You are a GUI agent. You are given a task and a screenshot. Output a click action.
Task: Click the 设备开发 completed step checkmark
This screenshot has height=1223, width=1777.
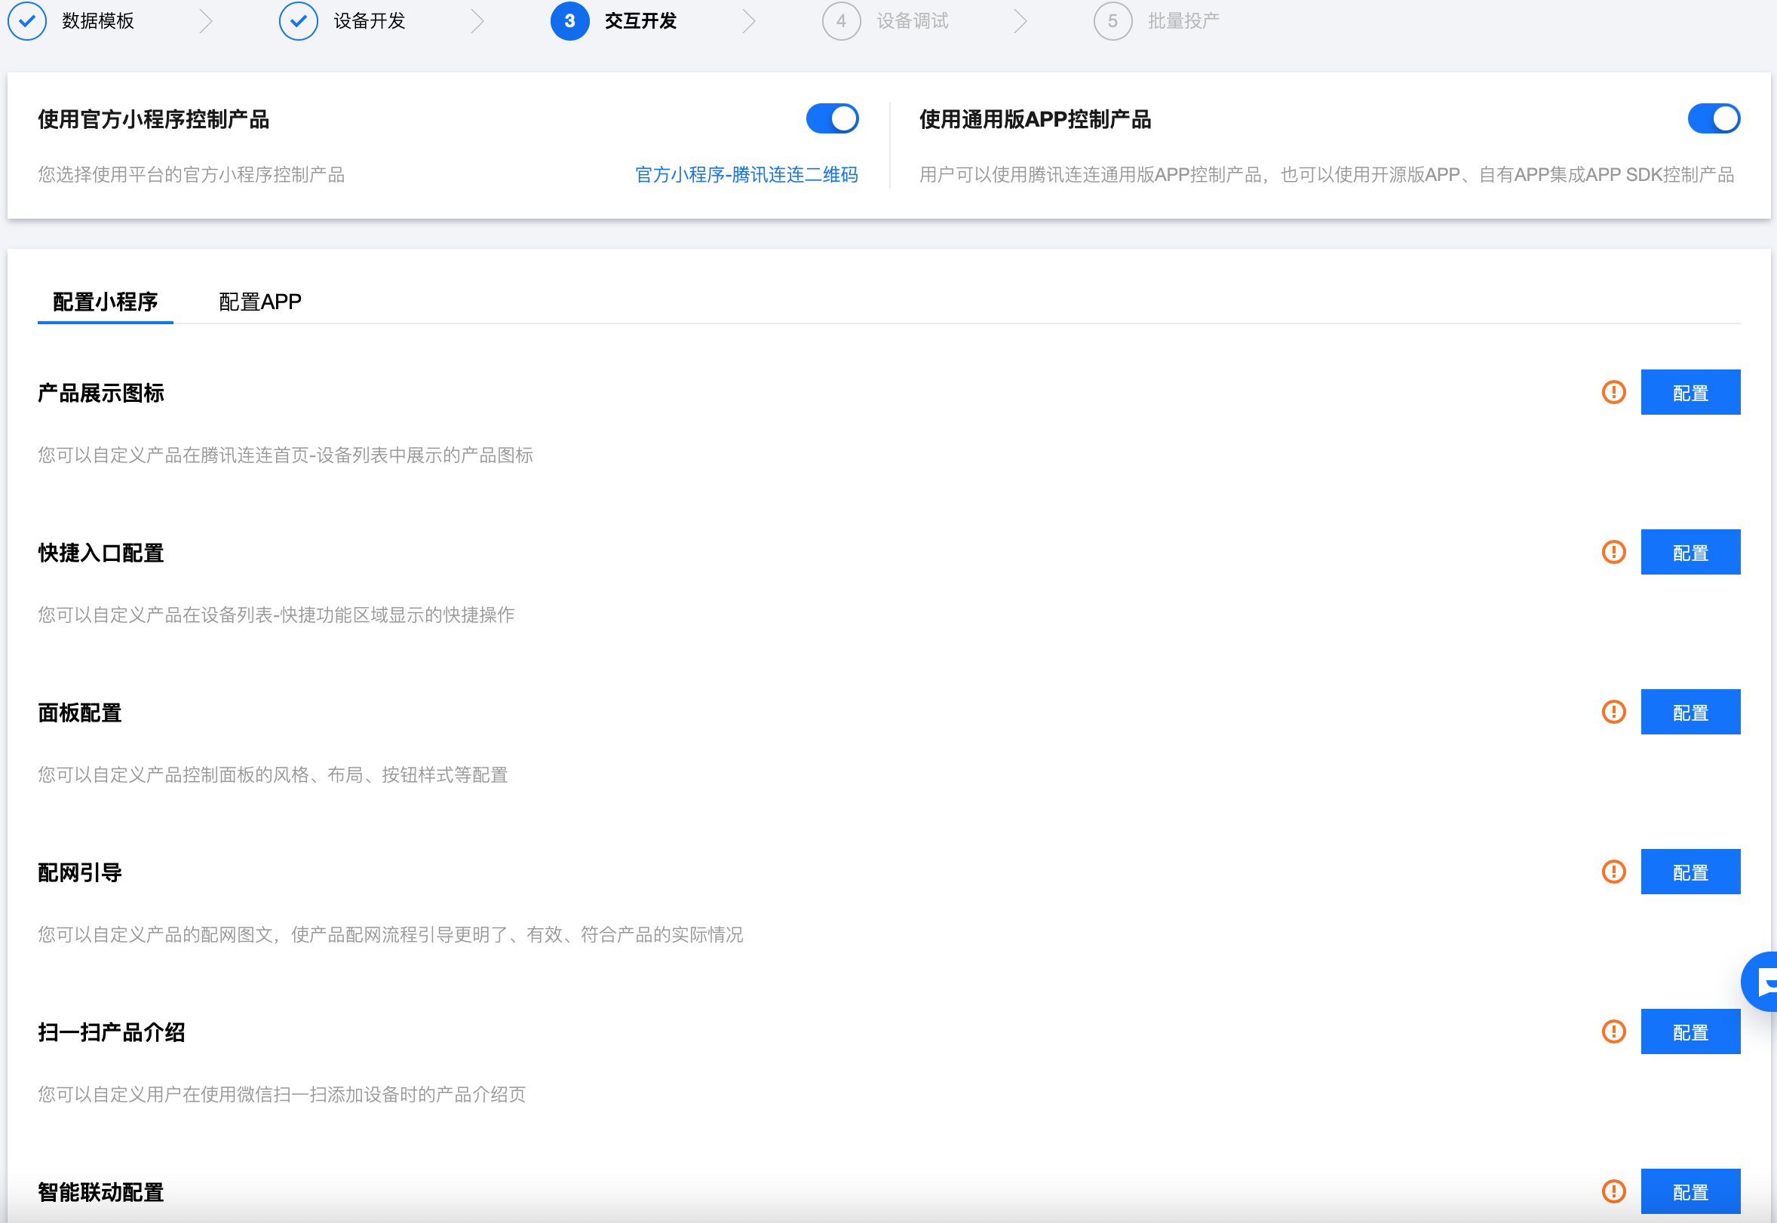point(299,20)
